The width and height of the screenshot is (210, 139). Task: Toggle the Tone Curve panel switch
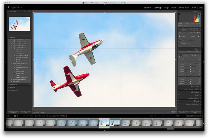pyautogui.click(x=178, y=86)
